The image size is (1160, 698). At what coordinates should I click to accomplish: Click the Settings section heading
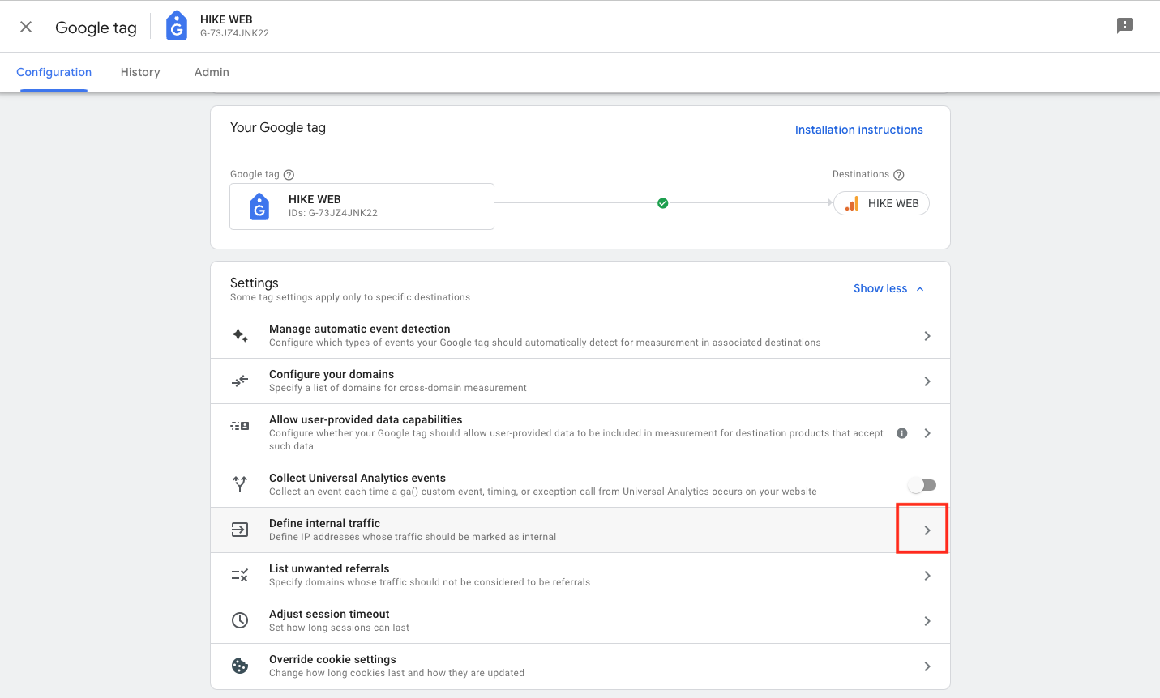[x=255, y=283]
